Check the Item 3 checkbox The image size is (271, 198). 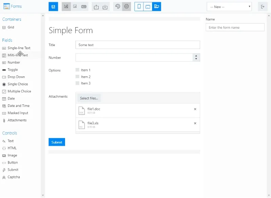click(78, 83)
